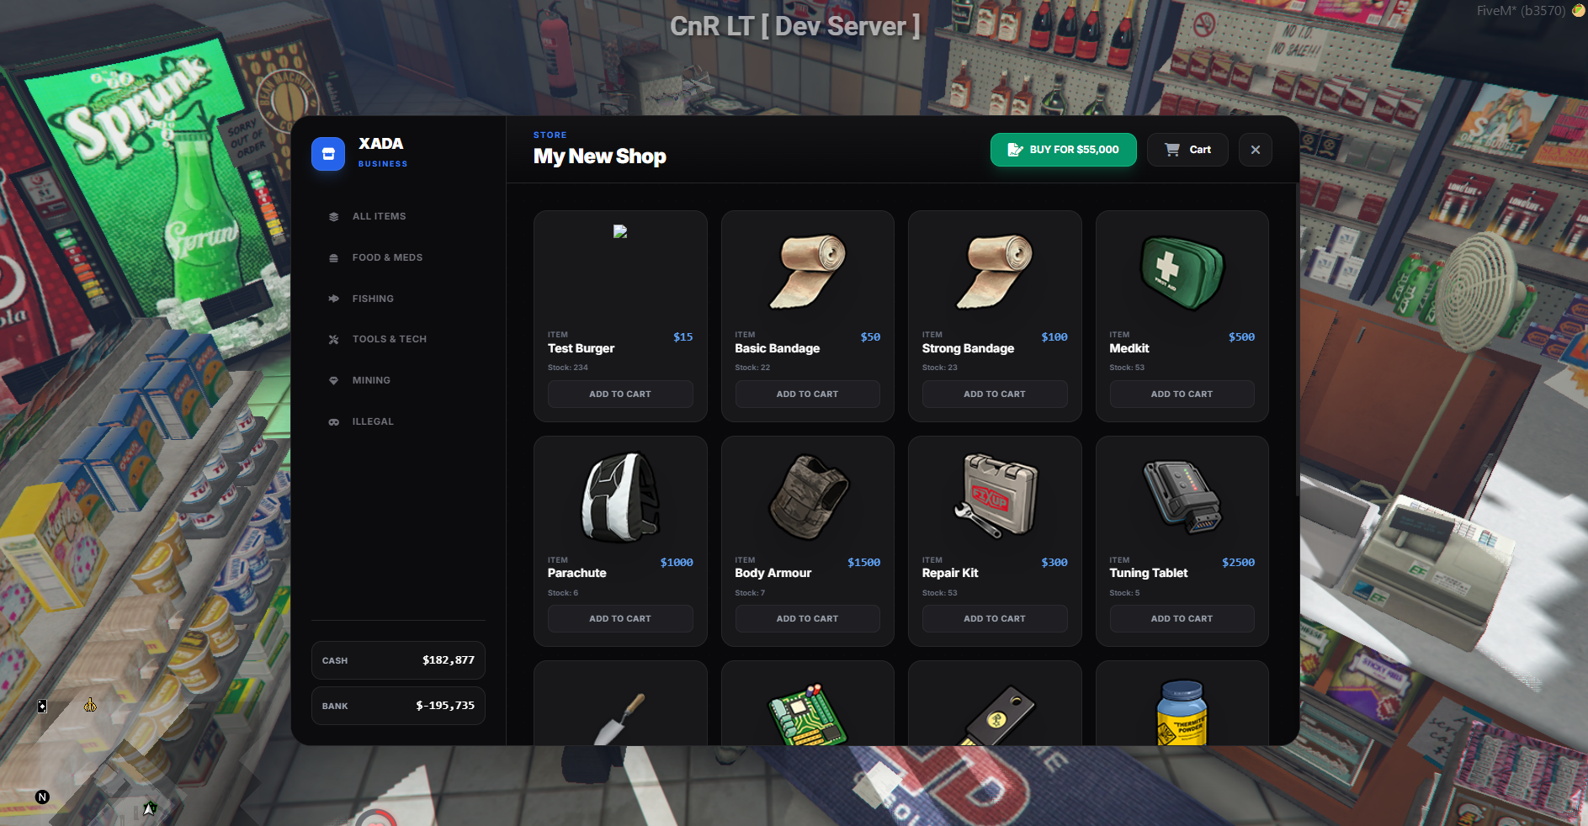1588x826 pixels.
Task: Click the Medkit $500 price
Action: [1241, 337]
